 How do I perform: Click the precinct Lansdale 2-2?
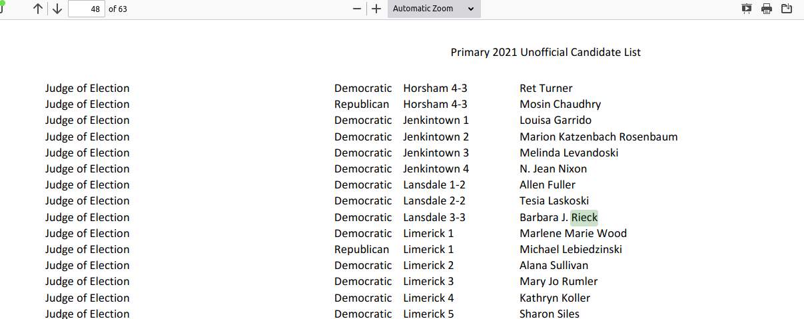[x=434, y=200]
